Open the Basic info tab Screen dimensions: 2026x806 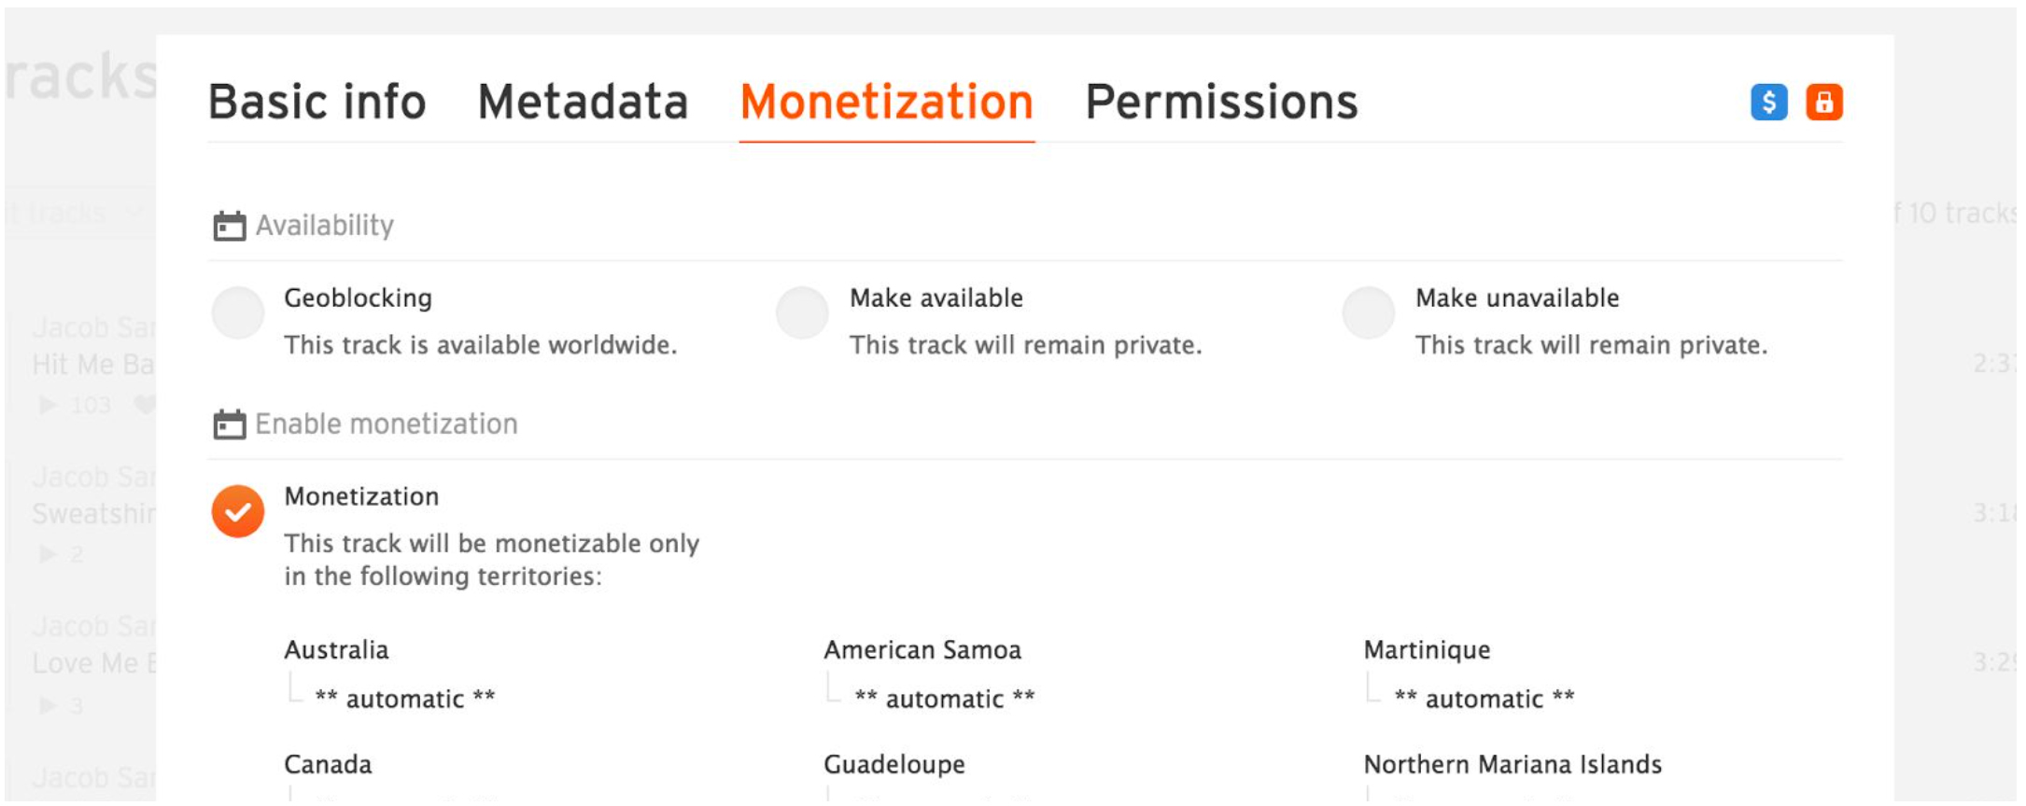click(x=317, y=102)
